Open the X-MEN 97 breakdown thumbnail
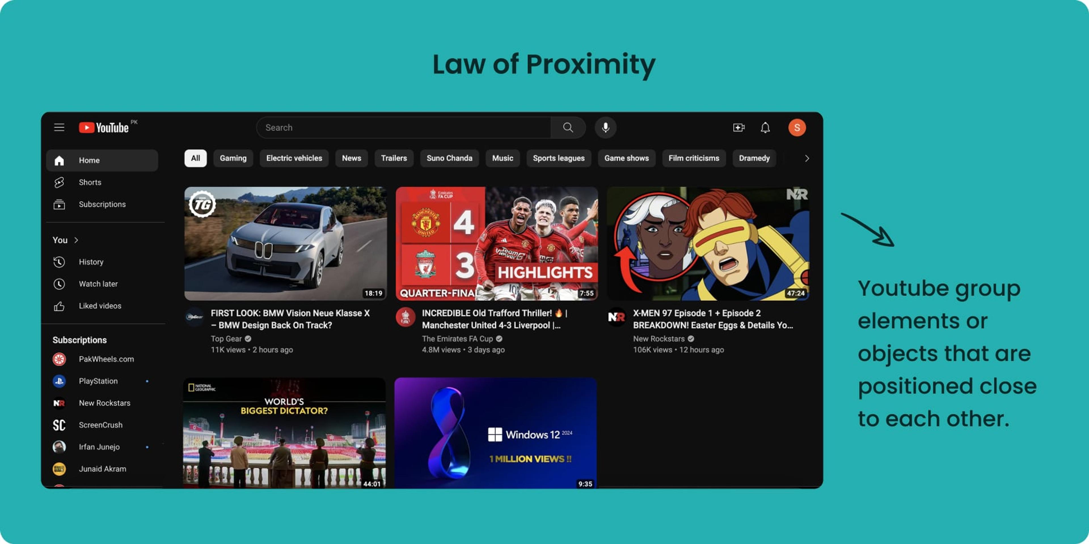This screenshot has width=1089, height=544. tap(708, 244)
